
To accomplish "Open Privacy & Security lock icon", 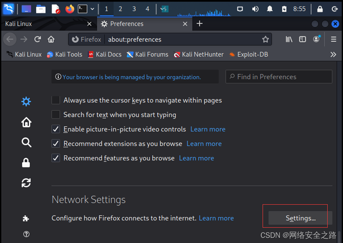I will click(26, 163).
